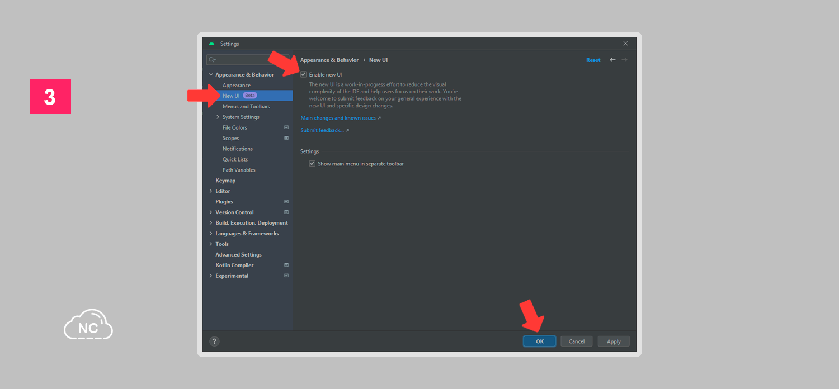Click Appearance & Behavior breadcrumb

click(x=329, y=60)
